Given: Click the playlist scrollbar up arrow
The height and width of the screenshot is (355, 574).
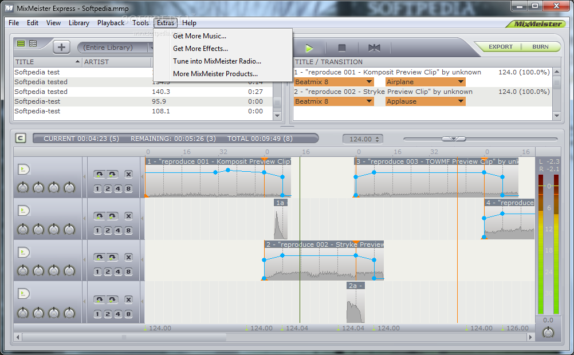Looking at the screenshot, I should coord(557,72).
